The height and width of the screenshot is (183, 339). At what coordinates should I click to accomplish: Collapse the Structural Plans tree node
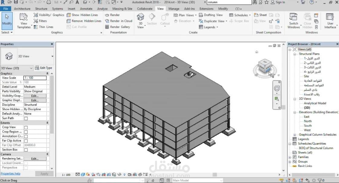tap(295, 54)
